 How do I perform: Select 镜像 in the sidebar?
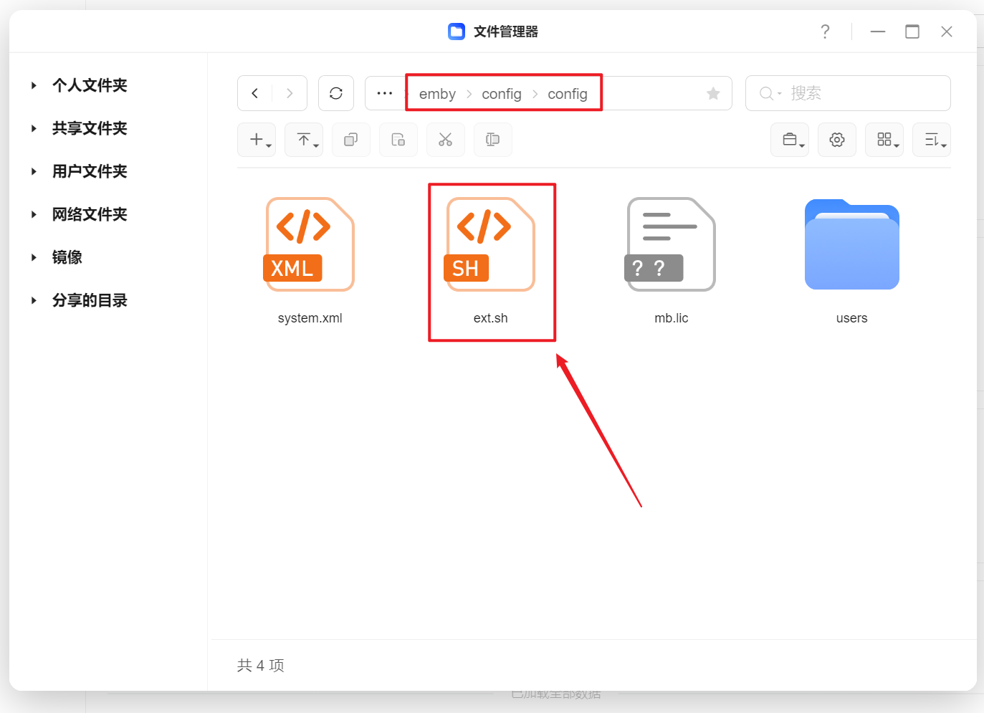point(67,257)
